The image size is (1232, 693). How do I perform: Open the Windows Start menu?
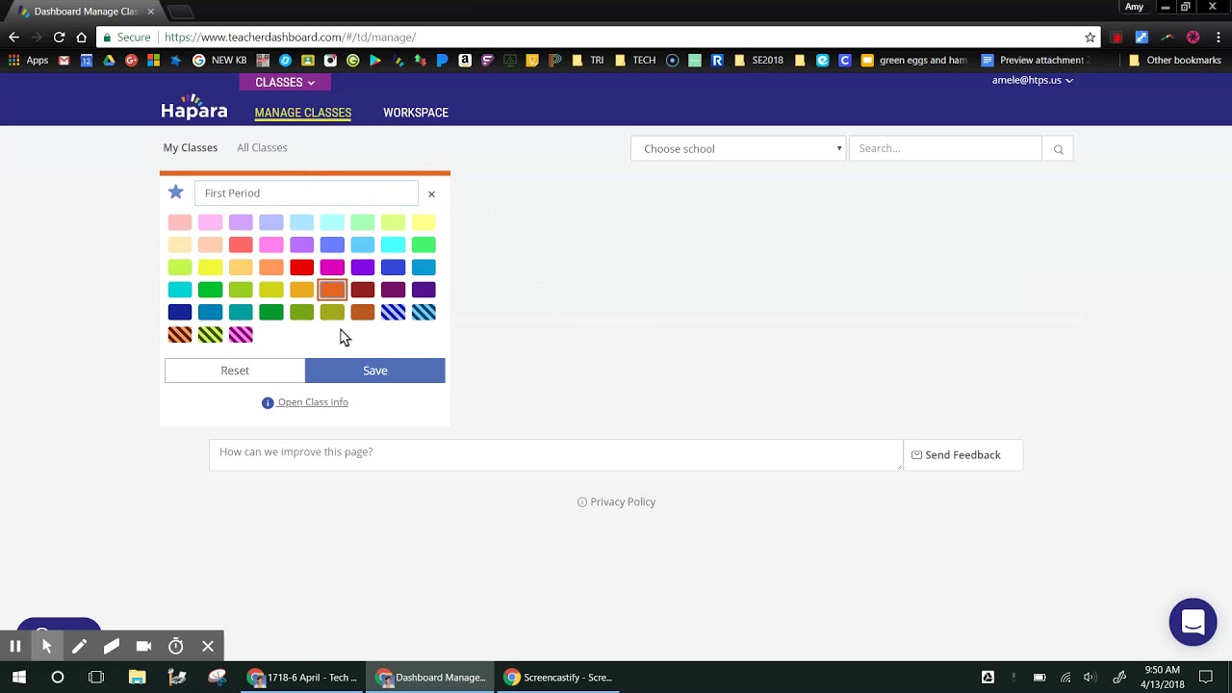click(18, 677)
